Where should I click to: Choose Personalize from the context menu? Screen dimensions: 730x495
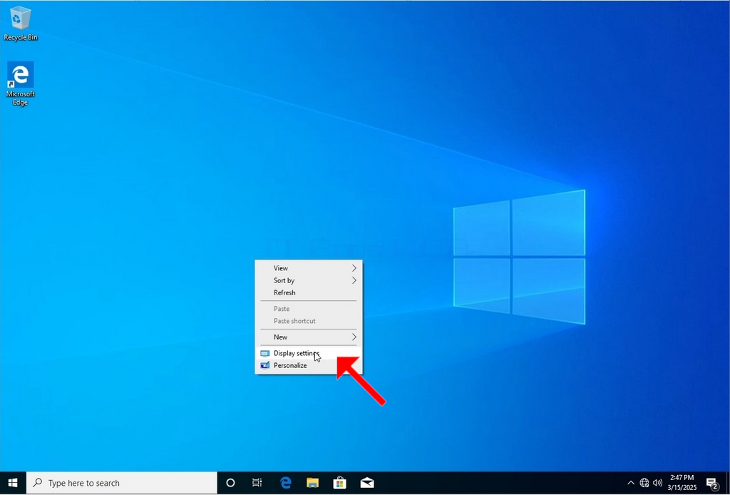309,366
